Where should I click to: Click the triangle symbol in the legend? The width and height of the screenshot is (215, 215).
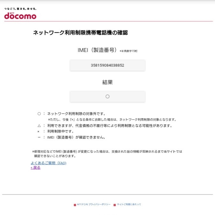(x=39, y=125)
